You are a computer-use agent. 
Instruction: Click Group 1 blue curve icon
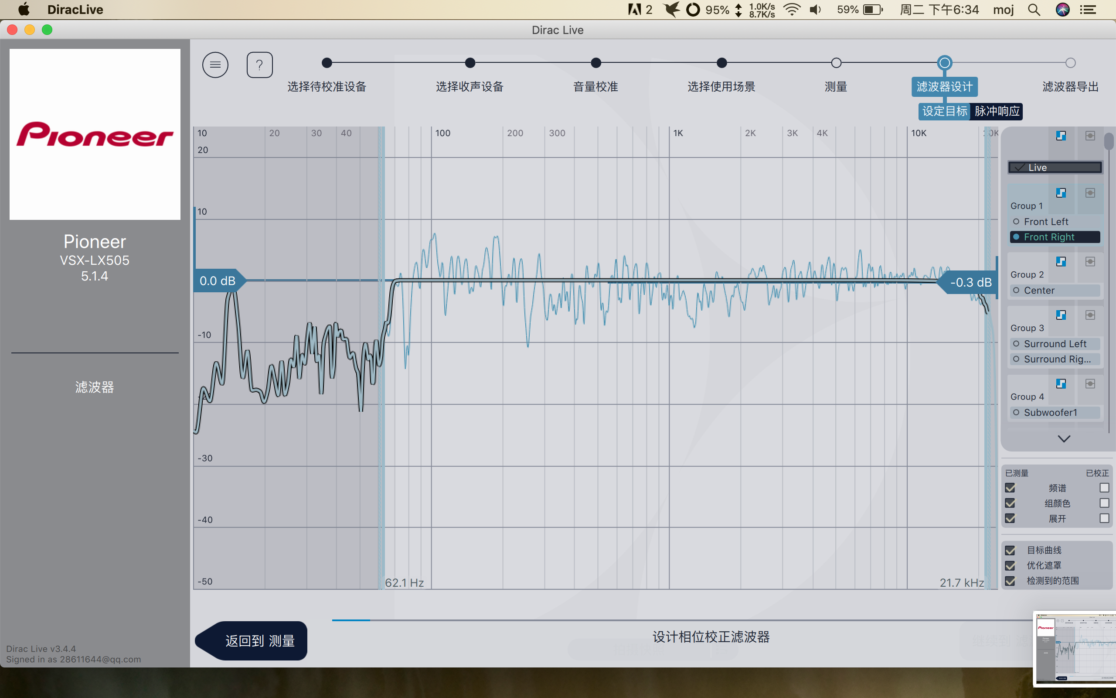(1061, 192)
